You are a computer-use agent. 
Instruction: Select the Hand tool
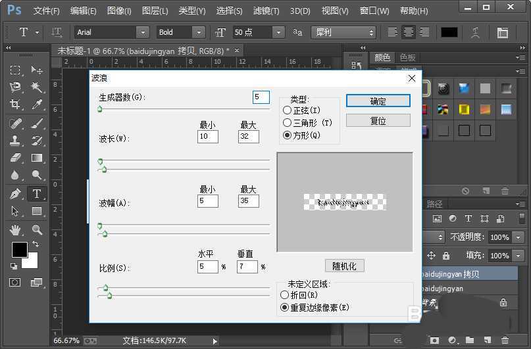tap(16, 230)
